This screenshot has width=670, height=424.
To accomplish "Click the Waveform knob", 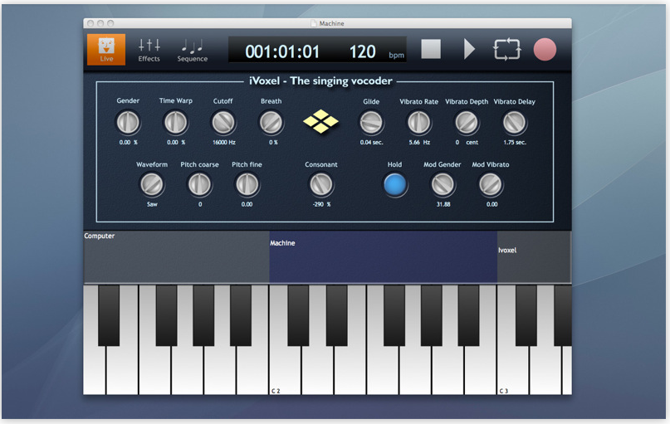I will coord(152,185).
